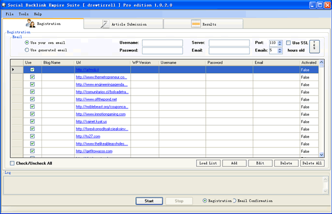Screen dimensions: 332x214
Task: Select Registration mode radio at bottom
Action: point(205,200)
